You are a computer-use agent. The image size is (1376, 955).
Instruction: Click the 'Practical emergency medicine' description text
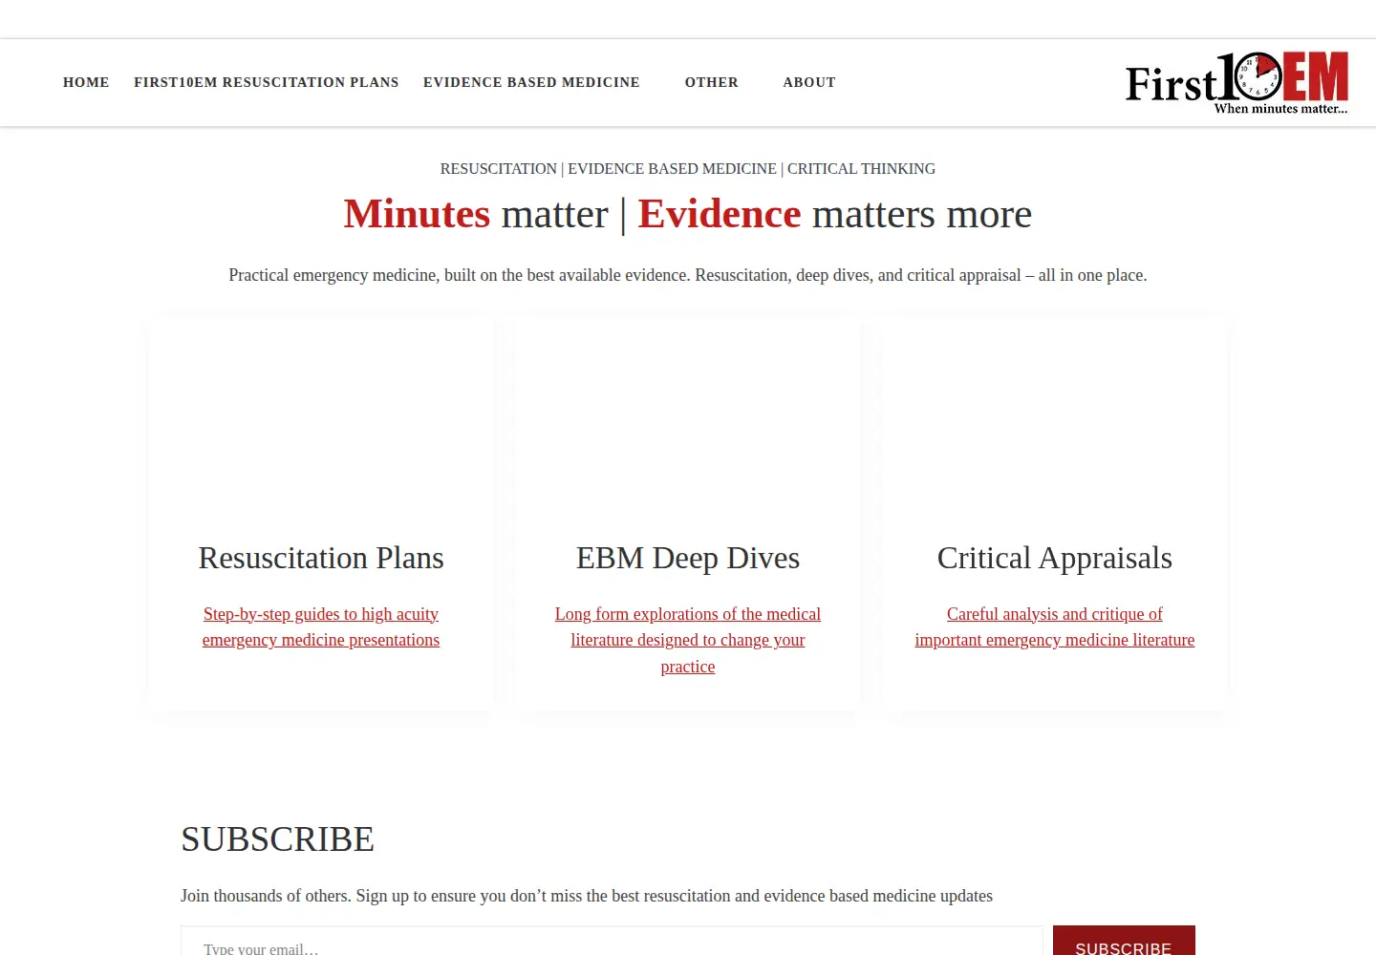[x=688, y=275]
